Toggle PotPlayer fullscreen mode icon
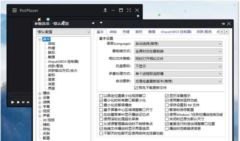The image size is (240, 141). [129, 10]
